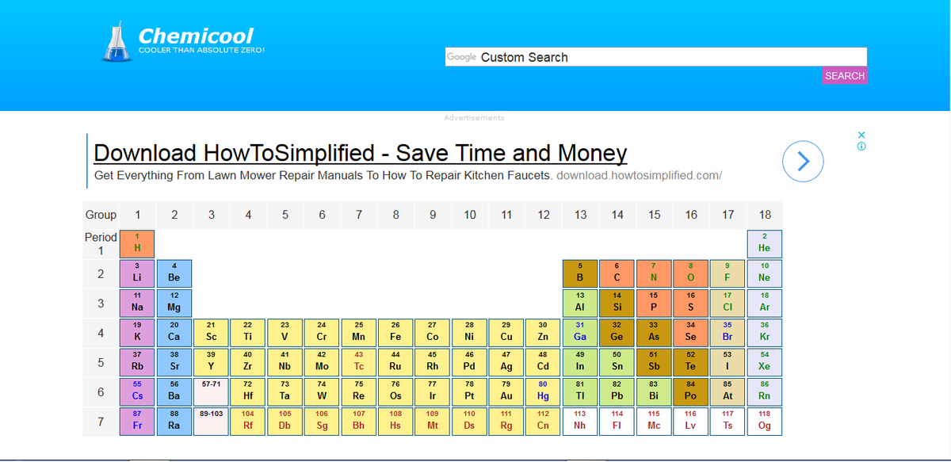This screenshot has height=462, width=951.
Task: Open the Download HowToSimplified headline link
Action: (x=360, y=153)
